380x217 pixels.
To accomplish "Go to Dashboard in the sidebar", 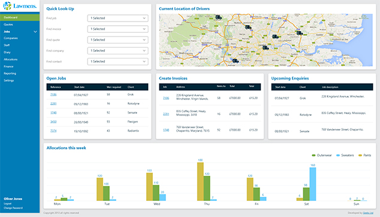I will 20,17.
